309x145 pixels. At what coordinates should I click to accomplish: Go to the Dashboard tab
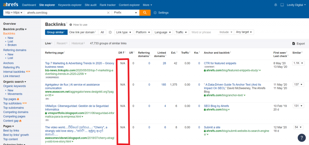point(29,5)
